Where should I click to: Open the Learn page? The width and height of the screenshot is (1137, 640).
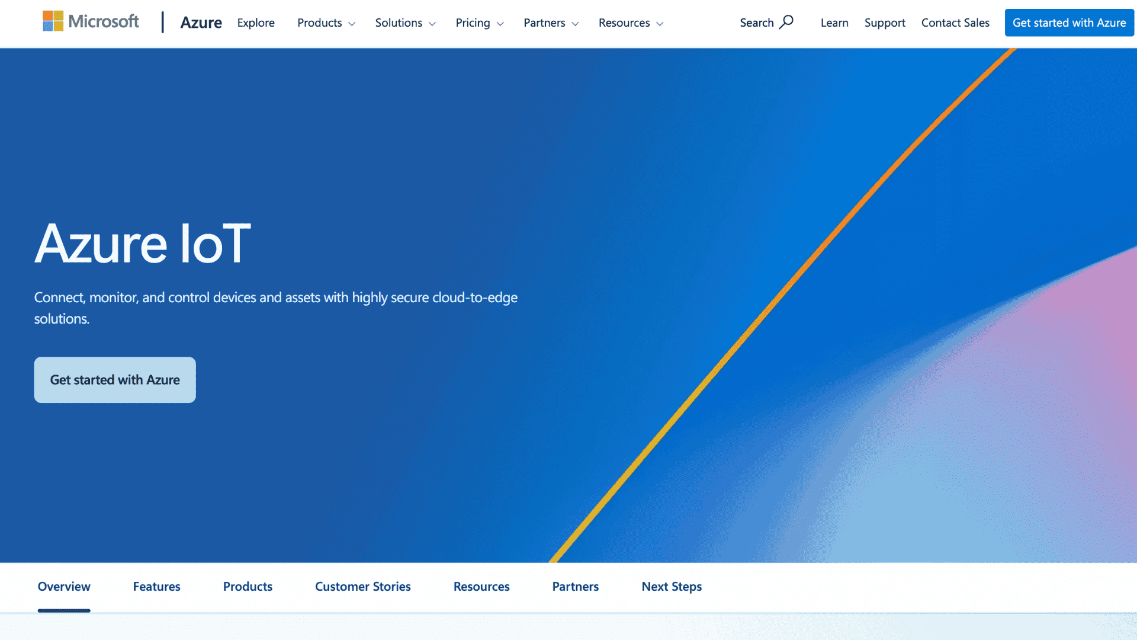coord(834,23)
